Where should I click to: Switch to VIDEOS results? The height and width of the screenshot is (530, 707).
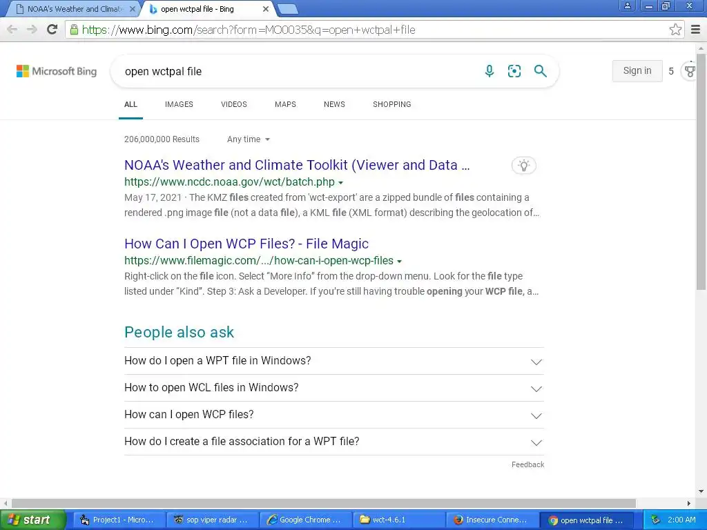pyautogui.click(x=234, y=104)
